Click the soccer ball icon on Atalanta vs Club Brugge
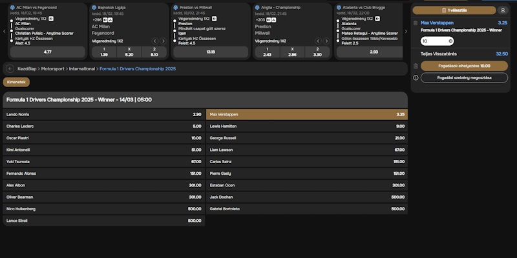The image size is (517, 258). pyautogui.click(x=339, y=7)
